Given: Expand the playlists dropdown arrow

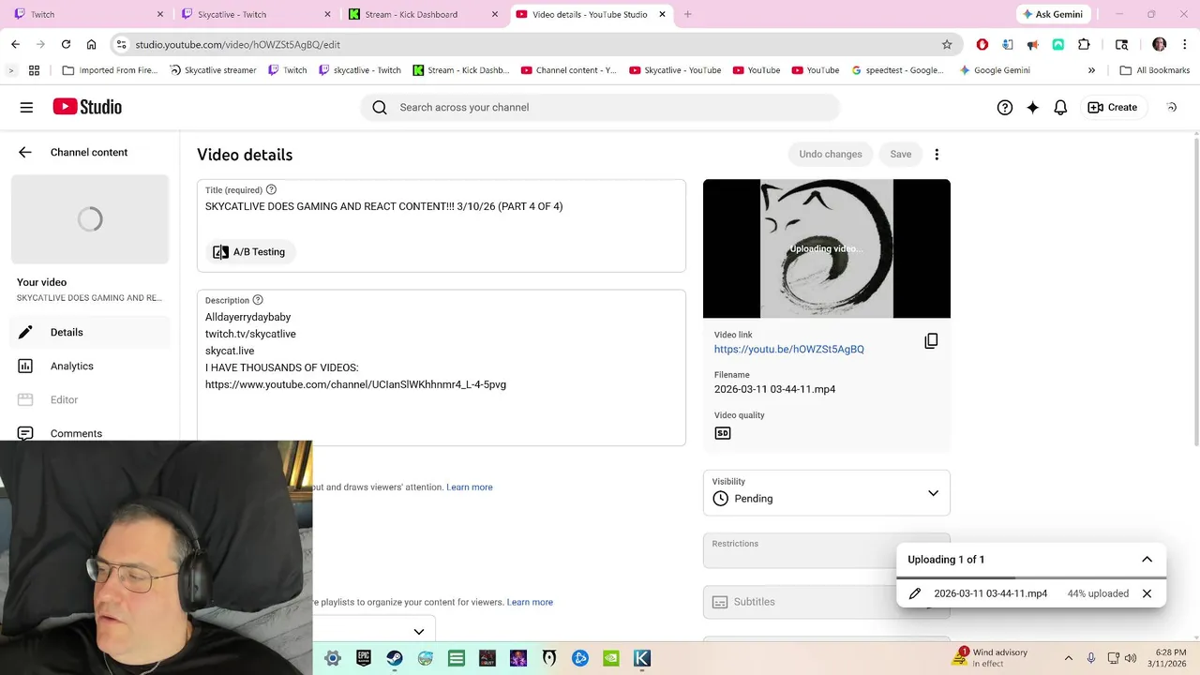Looking at the screenshot, I should [x=419, y=632].
